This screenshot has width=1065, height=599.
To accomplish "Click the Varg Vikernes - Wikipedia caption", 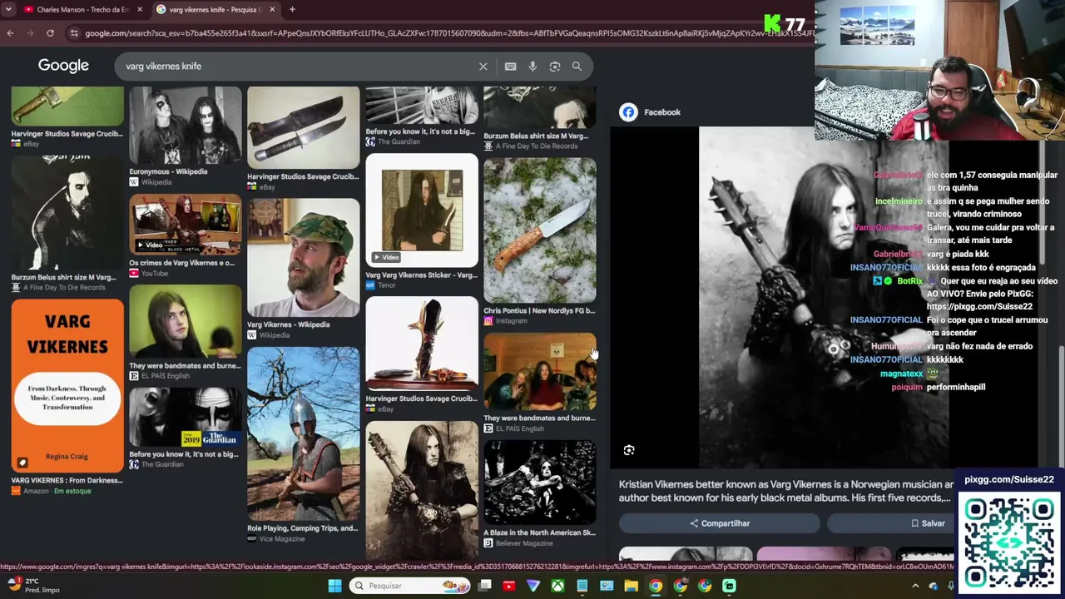I will (x=288, y=324).
